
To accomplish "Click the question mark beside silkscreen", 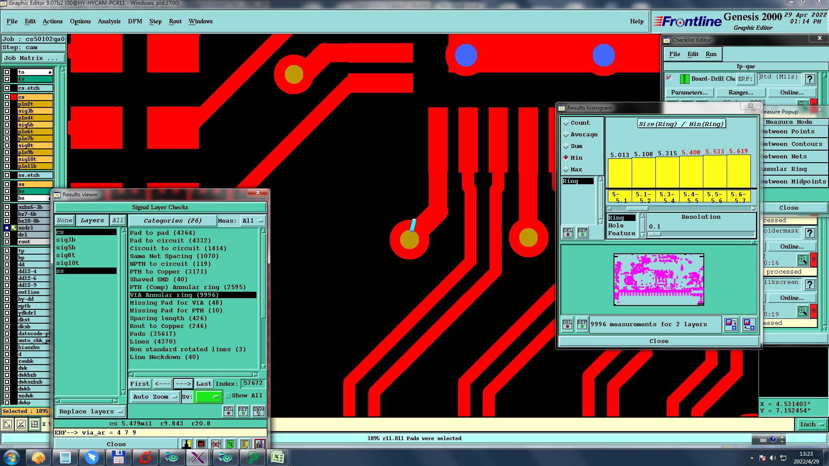I will [x=810, y=285].
